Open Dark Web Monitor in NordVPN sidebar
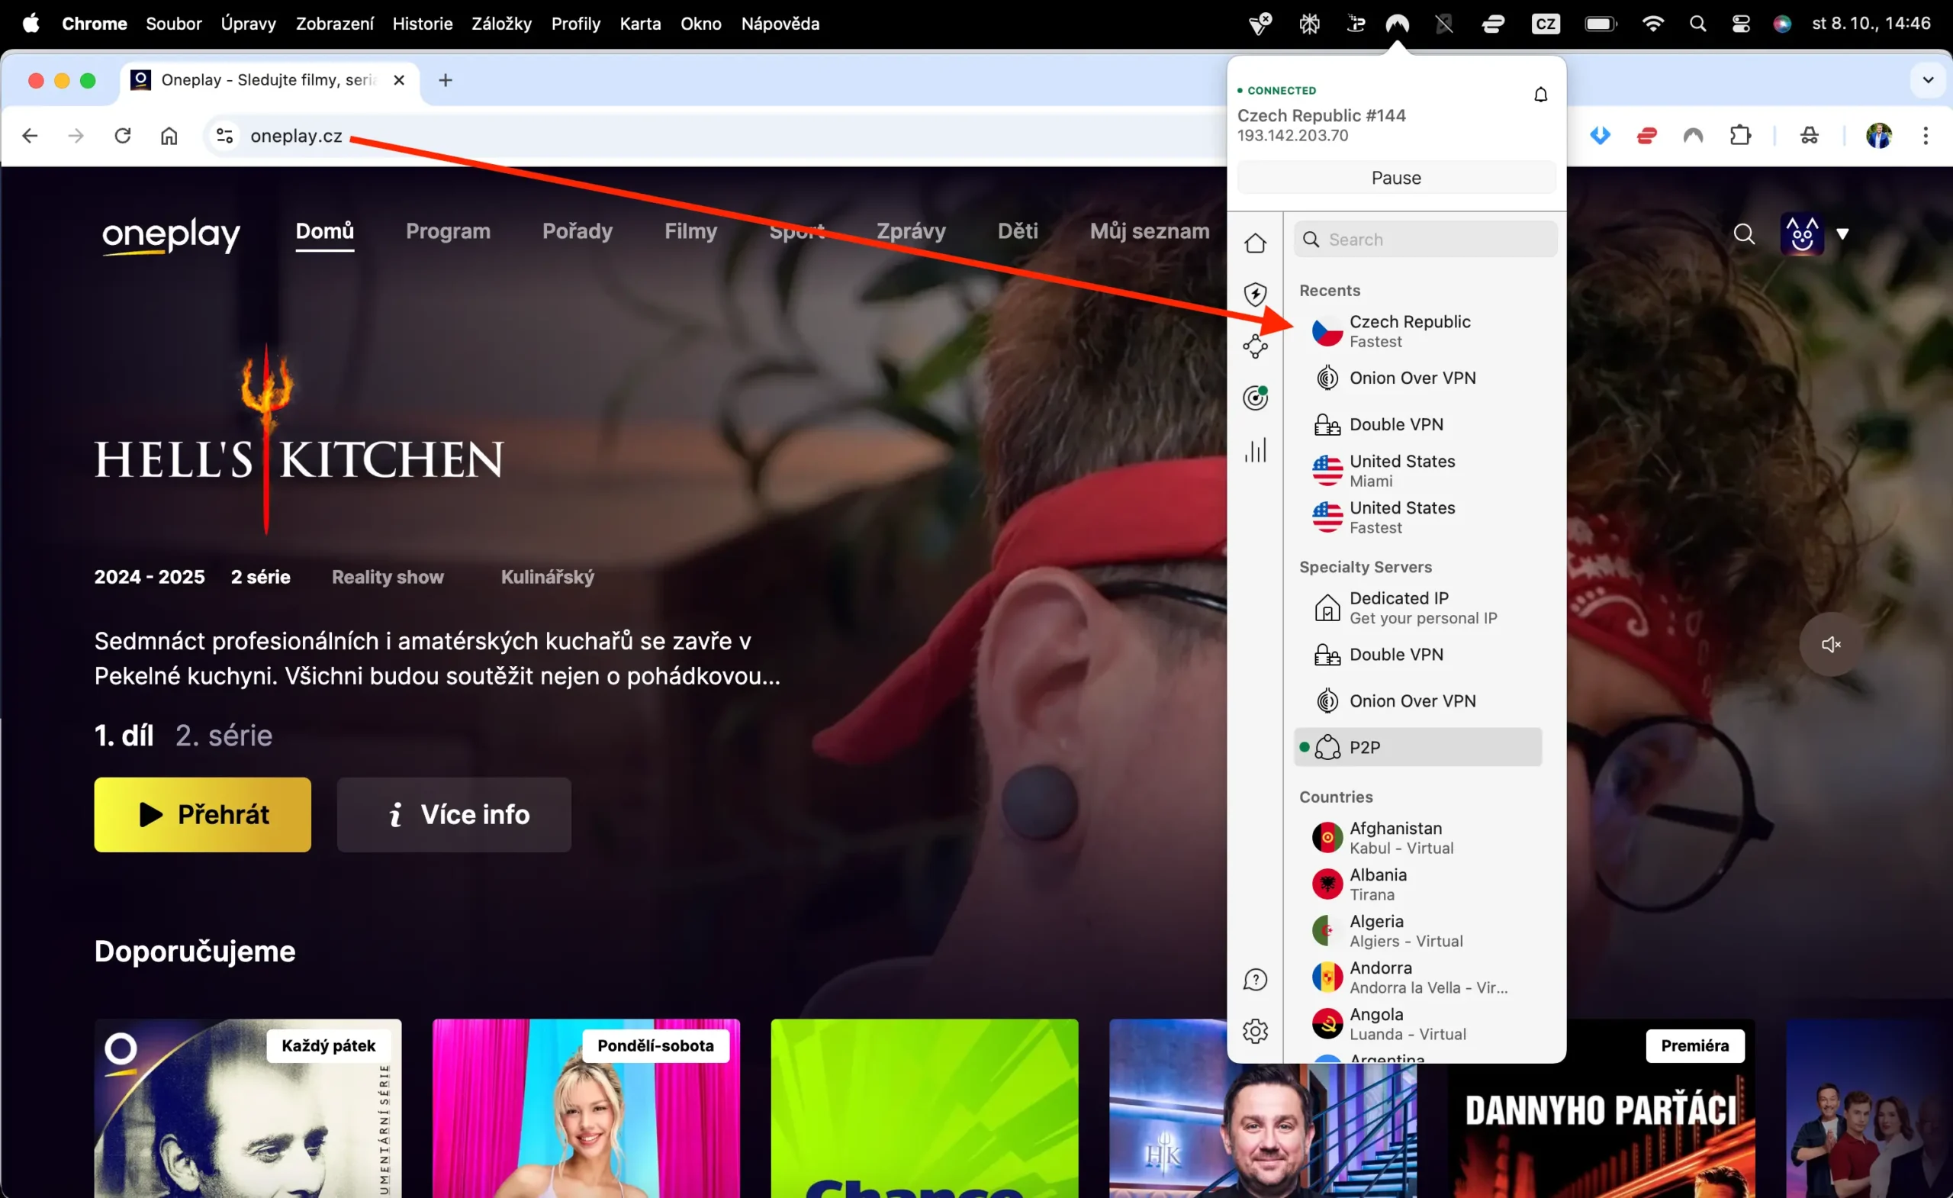The height and width of the screenshot is (1198, 1953). 1256,398
